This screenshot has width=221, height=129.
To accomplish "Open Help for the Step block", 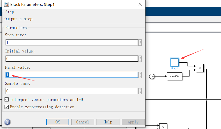I will (x=108, y=122).
